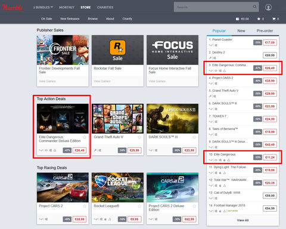Switch to the Pre-order tab
The width and height of the screenshot is (286, 229).
[265, 31]
